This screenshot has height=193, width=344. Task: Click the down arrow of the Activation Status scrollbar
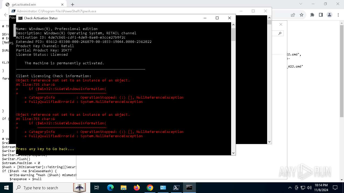(233, 153)
